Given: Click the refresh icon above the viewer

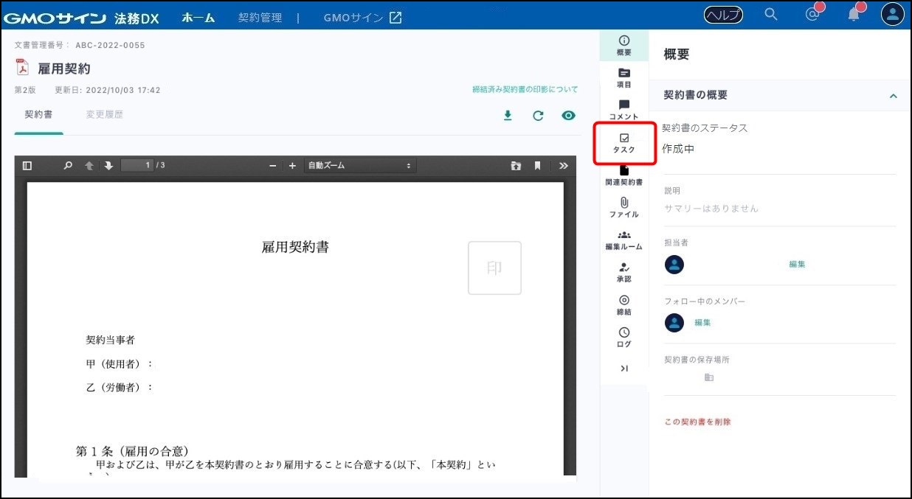Looking at the screenshot, I should coord(538,116).
